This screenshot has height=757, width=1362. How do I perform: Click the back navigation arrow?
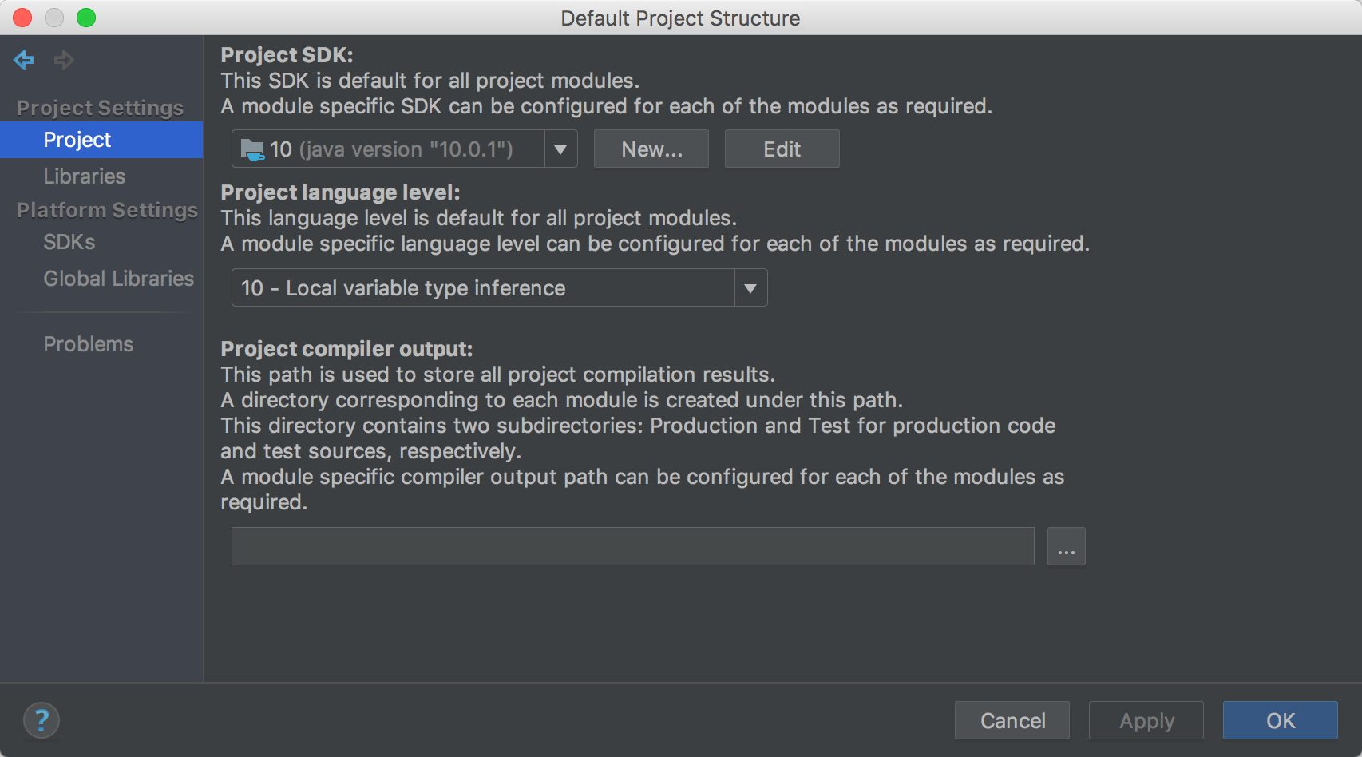[x=24, y=59]
